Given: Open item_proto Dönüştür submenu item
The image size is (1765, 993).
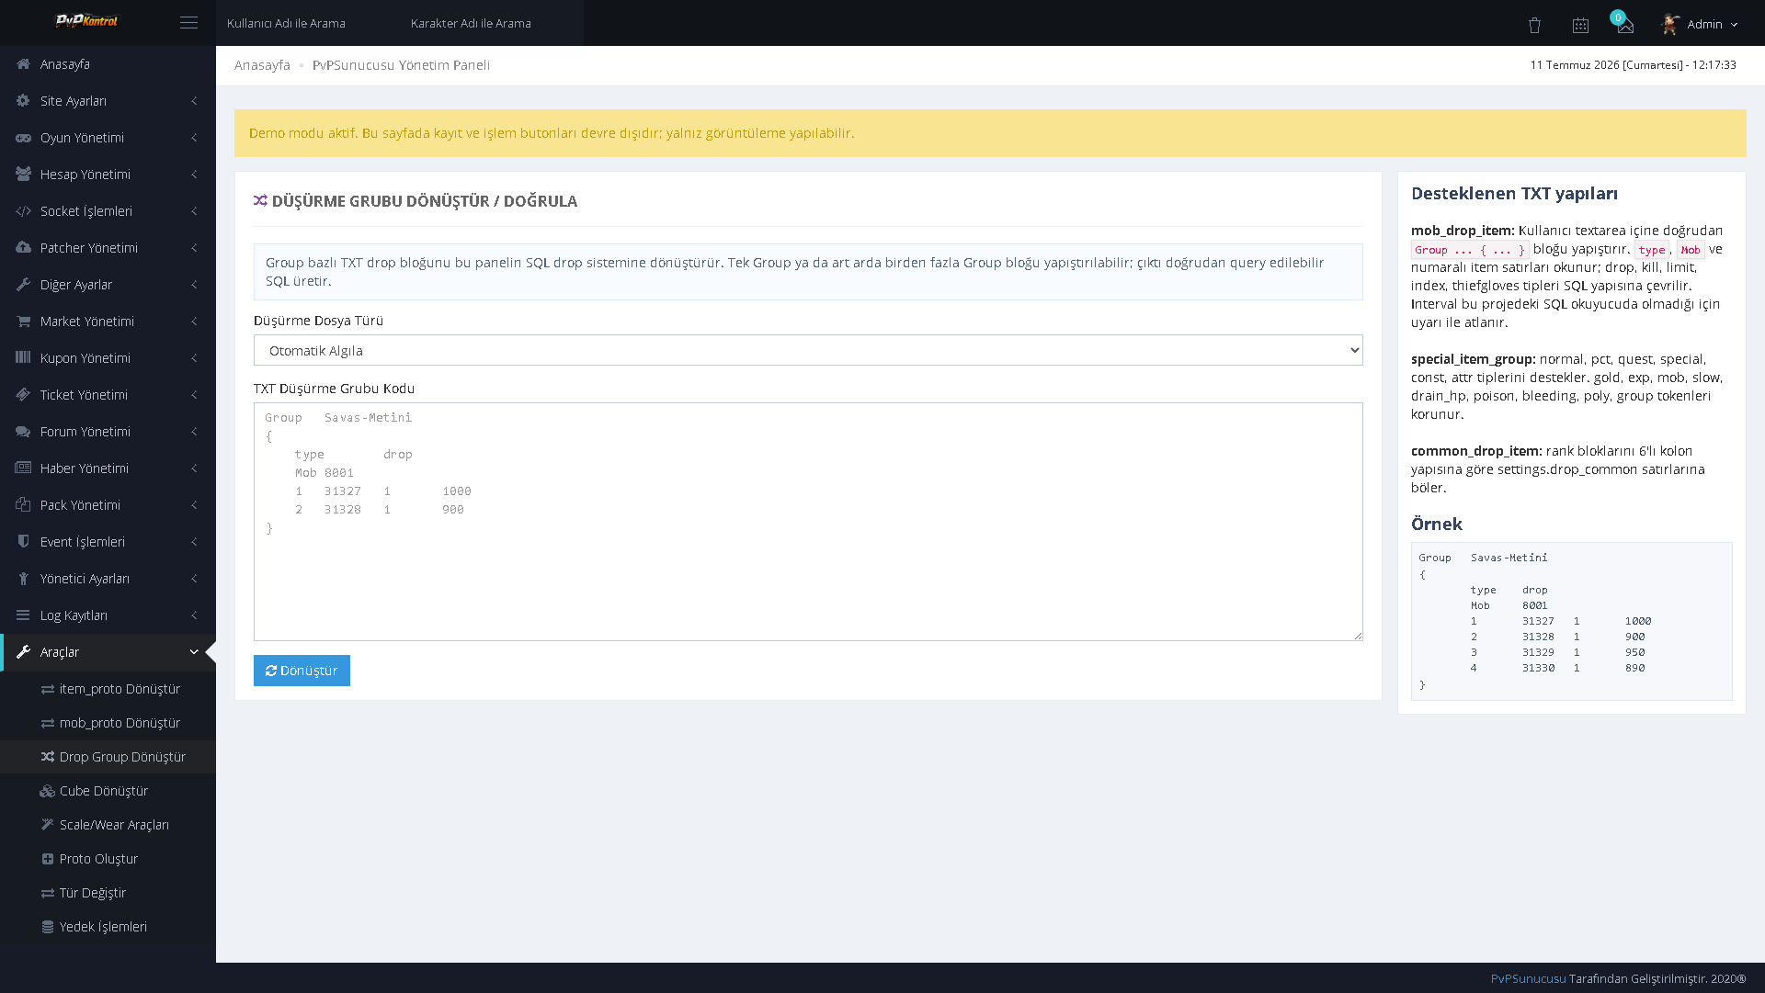Looking at the screenshot, I should [x=108, y=689].
